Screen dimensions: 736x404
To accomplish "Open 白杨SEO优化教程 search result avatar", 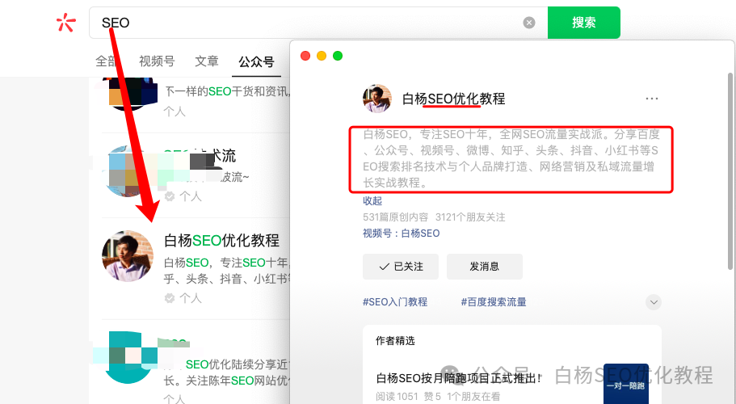I will (128, 256).
